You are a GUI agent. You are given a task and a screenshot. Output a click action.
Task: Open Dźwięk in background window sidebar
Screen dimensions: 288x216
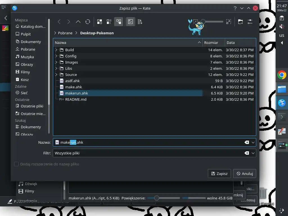pos(28,184)
